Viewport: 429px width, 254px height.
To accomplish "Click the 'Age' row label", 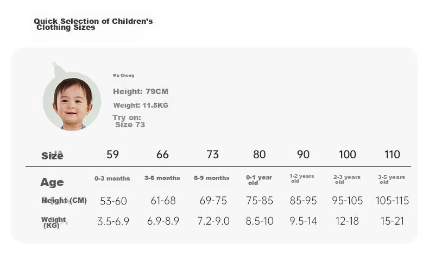I will (x=52, y=183).
